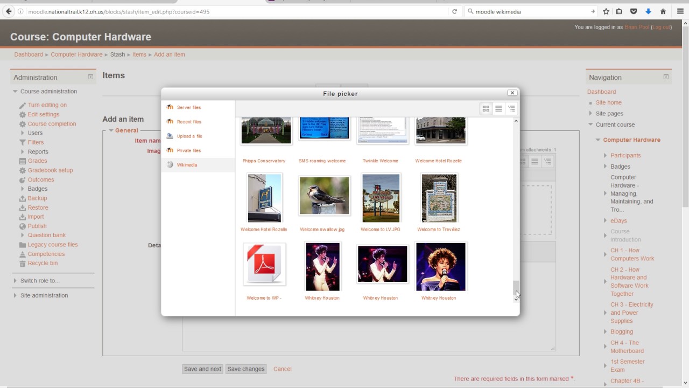Image resolution: width=689 pixels, height=388 pixels.
Task: Expand Site pages in Navigation
Action: pyautogui.click(x=590, y=114)
